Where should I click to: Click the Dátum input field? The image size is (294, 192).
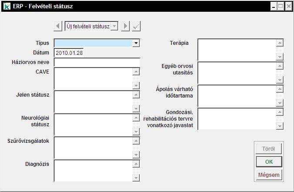coord(97,53)
